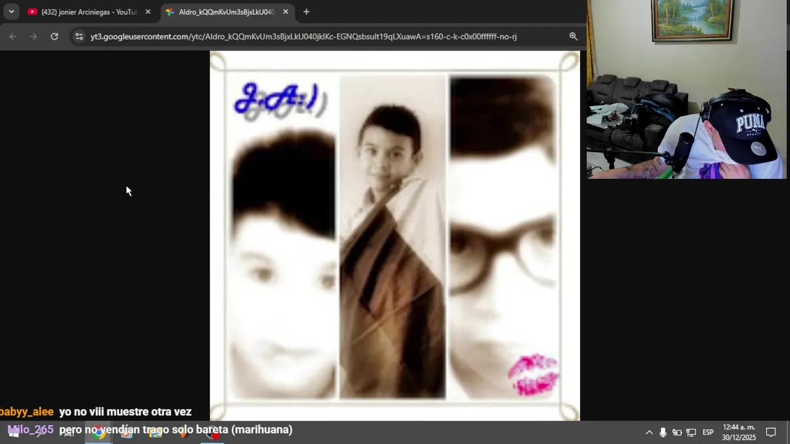
Task: Select the Aldro_kQQmKvUm3sBjxLkU040 image tab
Action: point(227,12)
